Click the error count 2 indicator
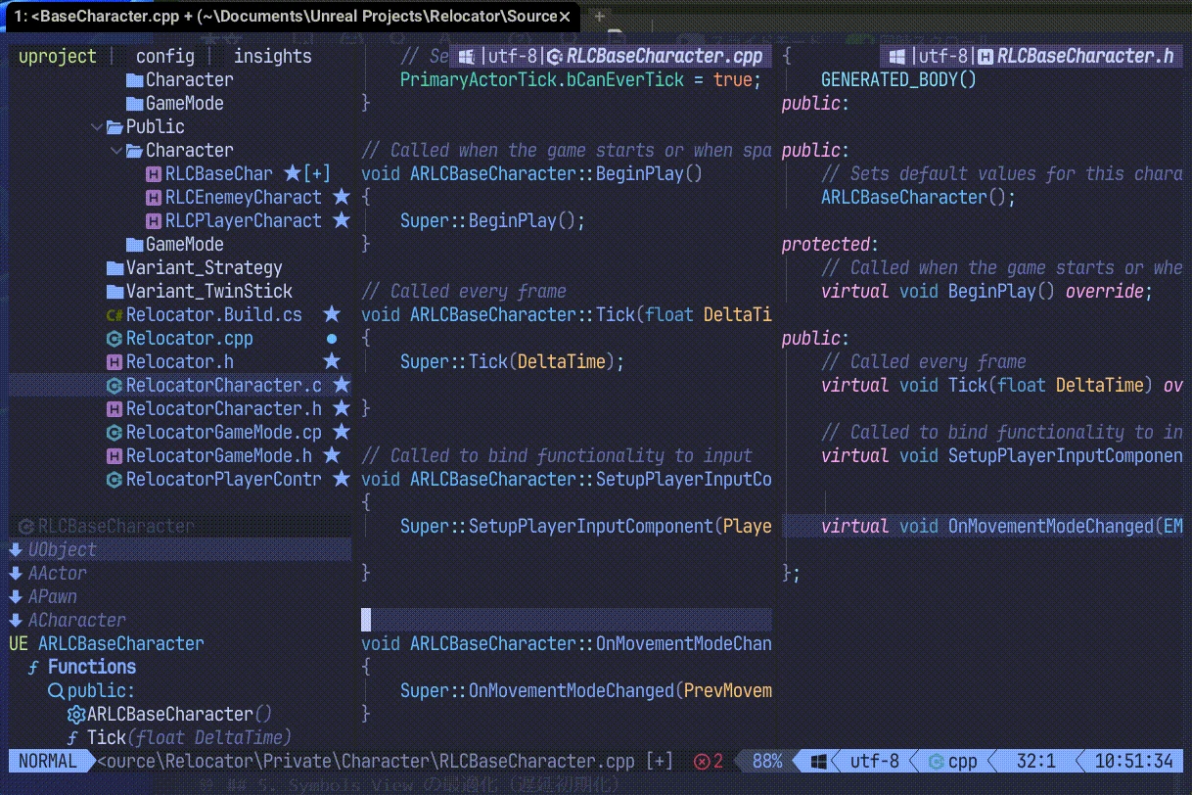The image size is (1192, 795). point(709,761)
